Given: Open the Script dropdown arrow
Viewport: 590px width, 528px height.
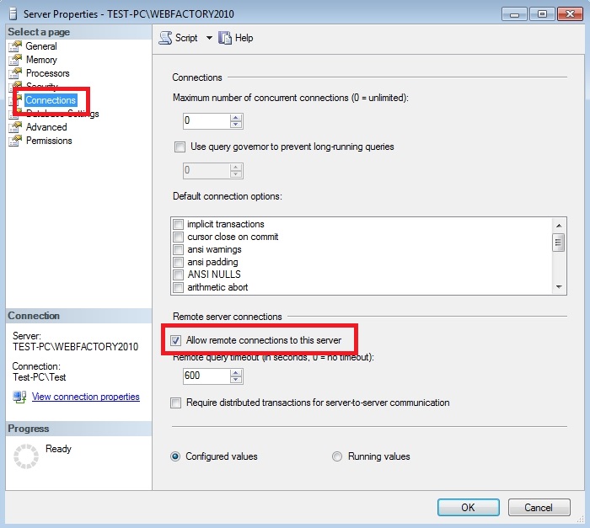Looking at the screenshot, I should click(x=209, y=38).
